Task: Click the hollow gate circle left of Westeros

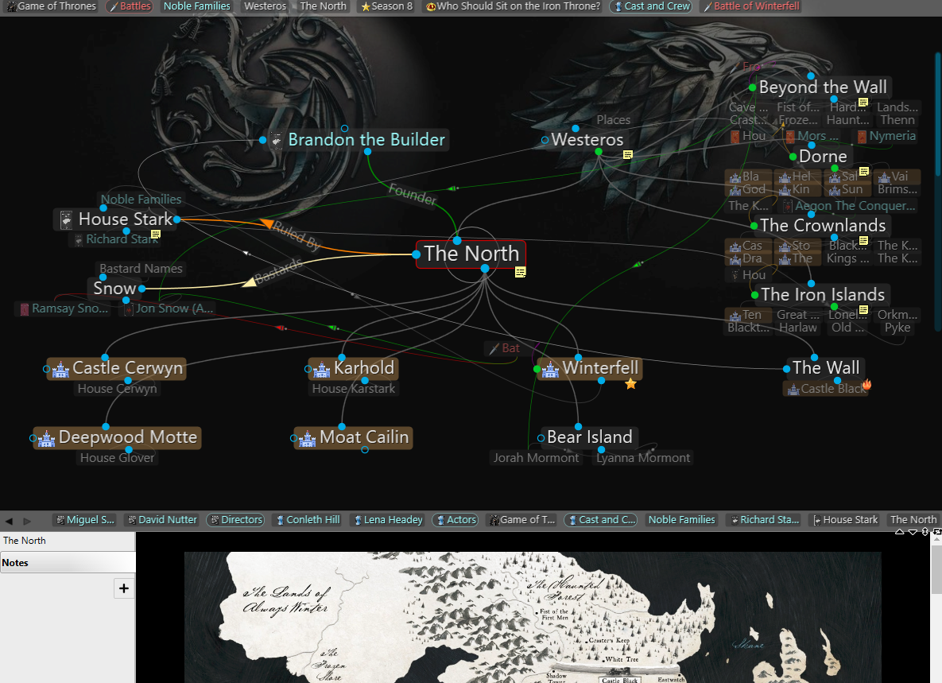Action: click(545, 140)
